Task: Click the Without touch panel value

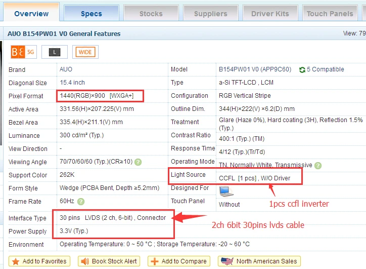Action: click(x=229, y=205)
